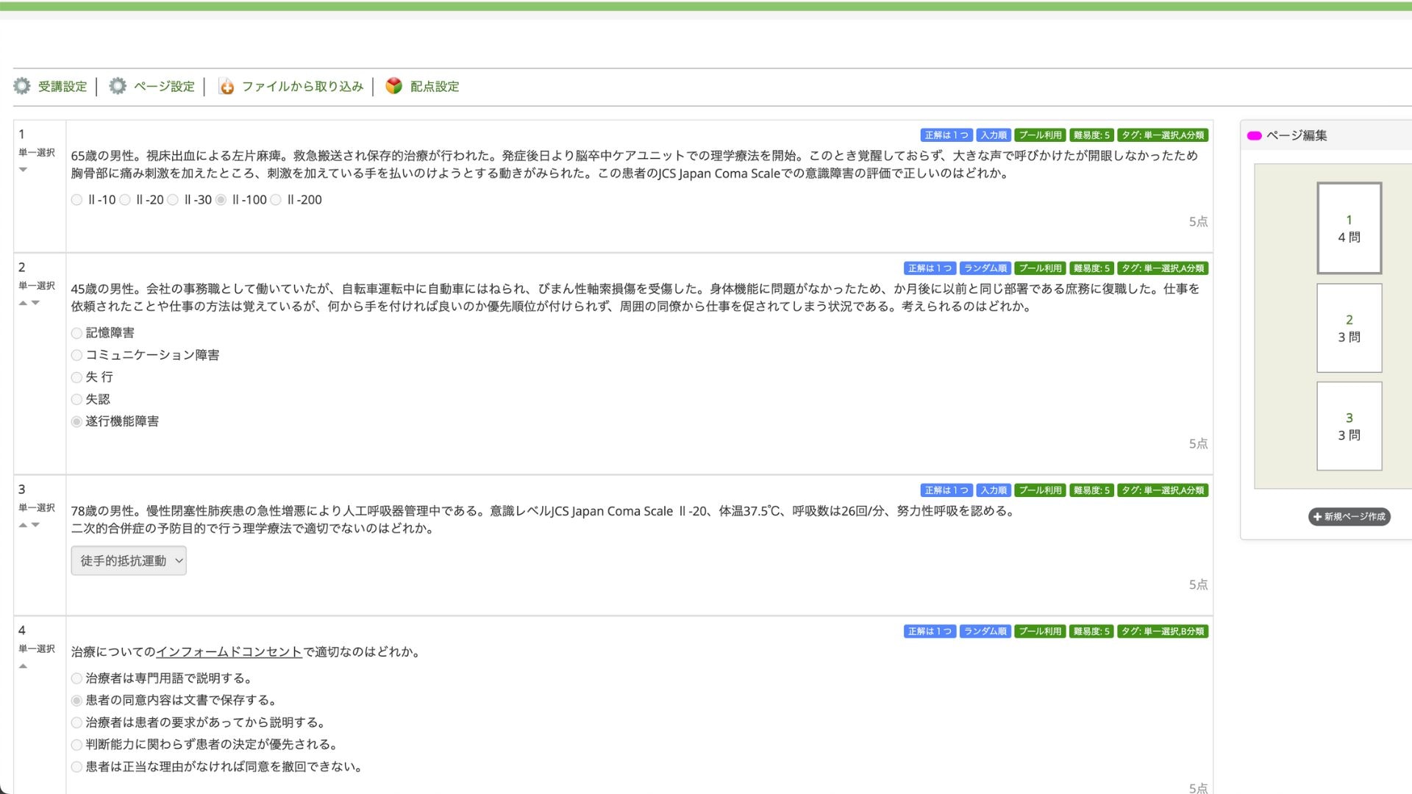Click question 1 タグ: 単一選択,A分類 badge
The height and width of the screenshot is (794, 1412).
[x=1163, y=135]
